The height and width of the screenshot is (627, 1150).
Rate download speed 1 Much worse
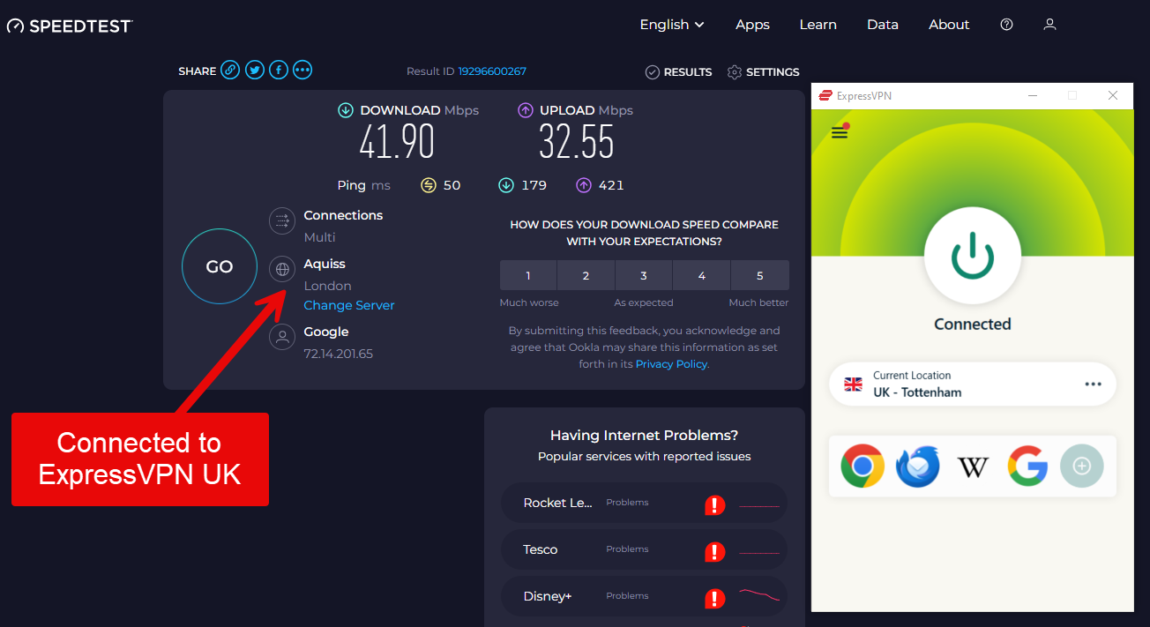(x=528, y=275)
